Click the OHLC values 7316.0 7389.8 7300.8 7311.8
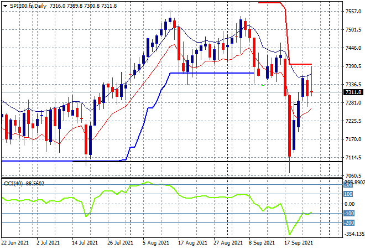365x249 pixels. point(83,6)
